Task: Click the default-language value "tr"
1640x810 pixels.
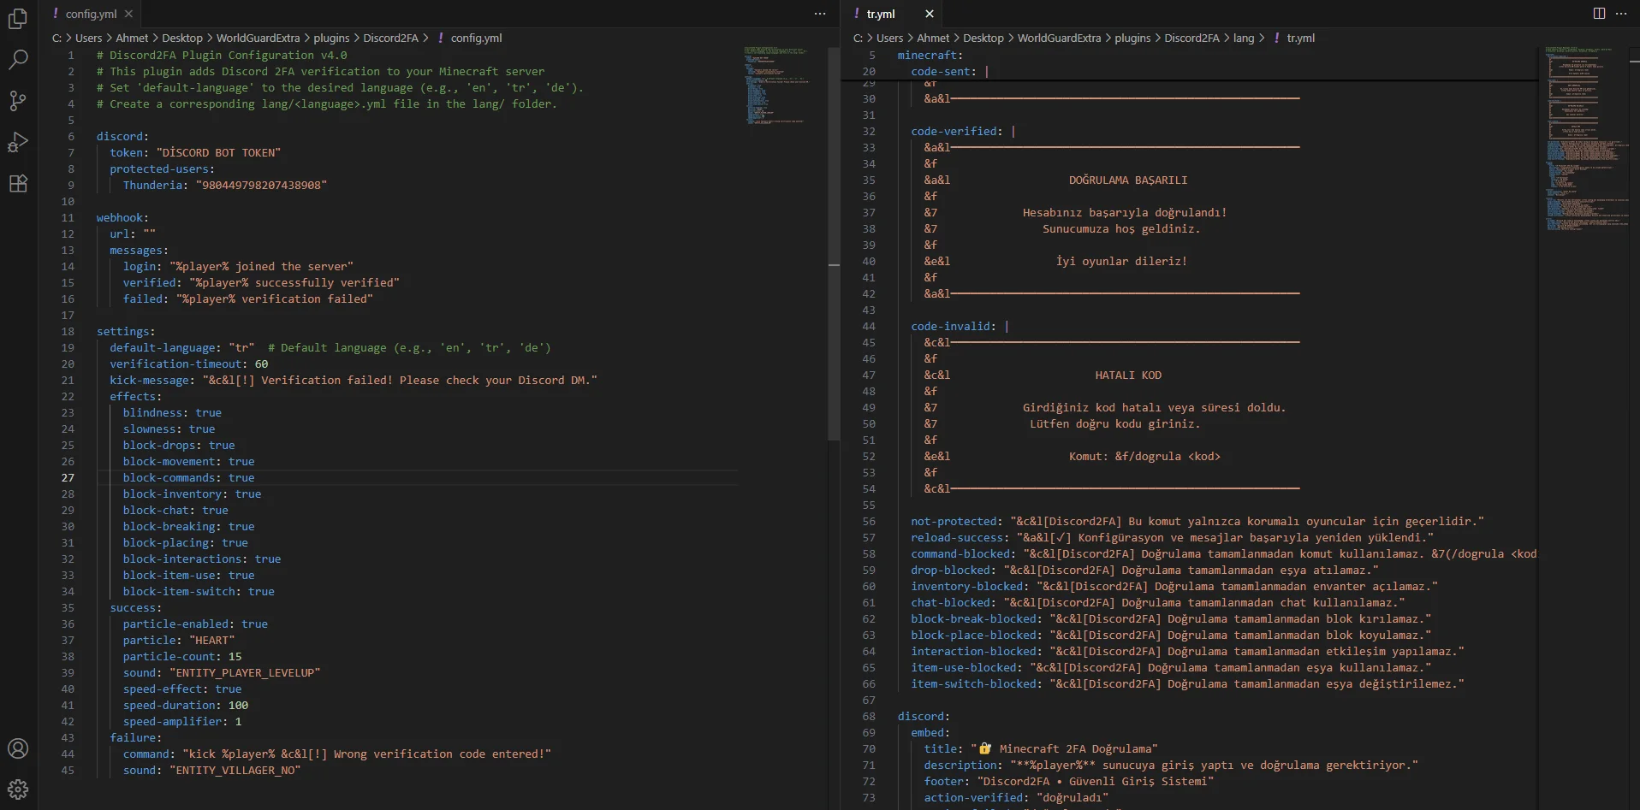Action: tap(241, 347)
